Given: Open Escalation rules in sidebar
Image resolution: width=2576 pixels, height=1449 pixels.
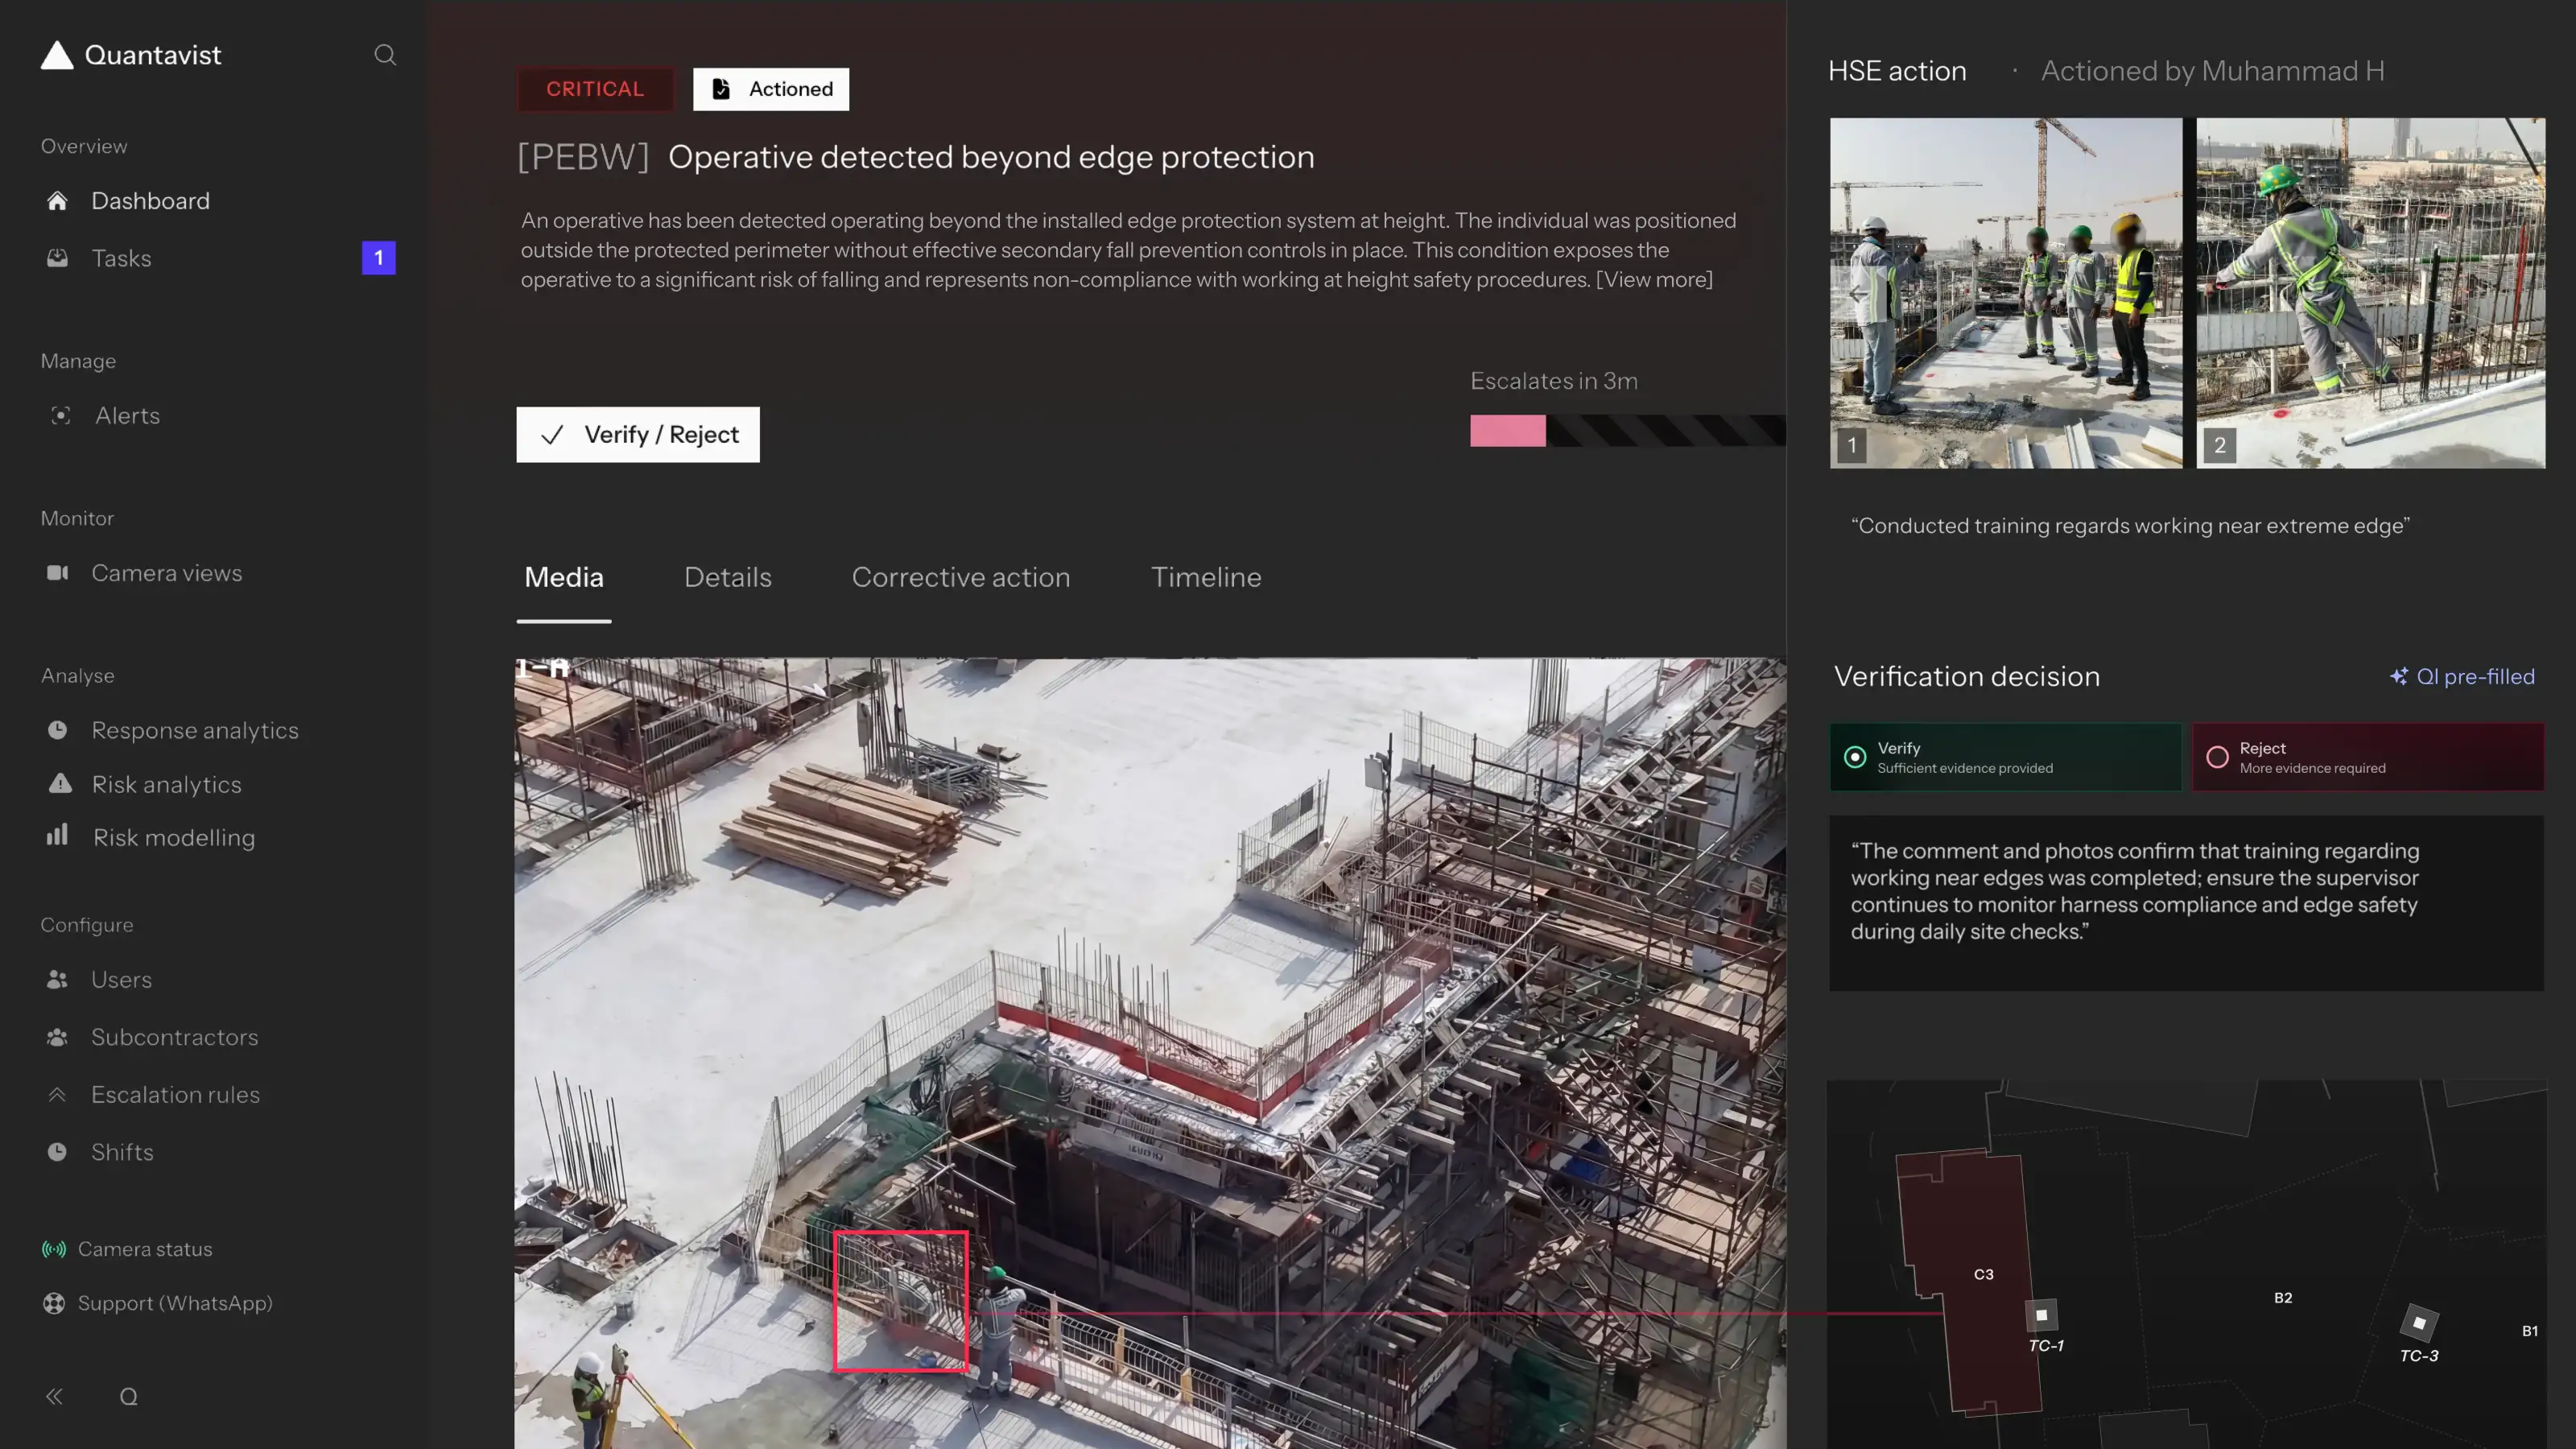Looking at the screenshot, I should (x=175, y=1095).
